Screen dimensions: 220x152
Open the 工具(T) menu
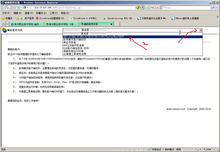54,13
